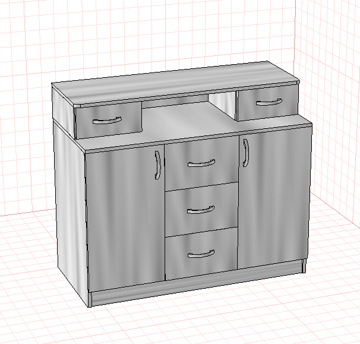Screen dimensions: 360x344
Task: Click the handle of the top center drawer
Action: [x=201, y=163]
